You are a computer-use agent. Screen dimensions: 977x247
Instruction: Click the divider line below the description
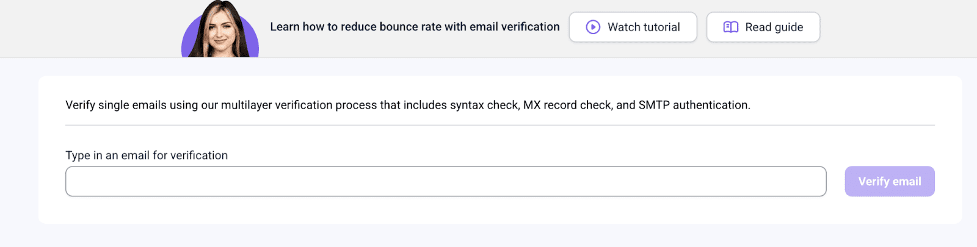point(499,125)
